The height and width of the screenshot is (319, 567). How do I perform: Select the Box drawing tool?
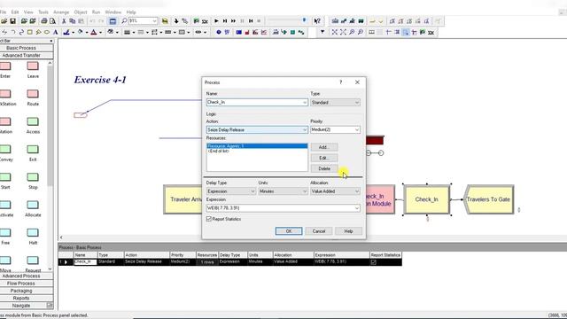(29, 32)
